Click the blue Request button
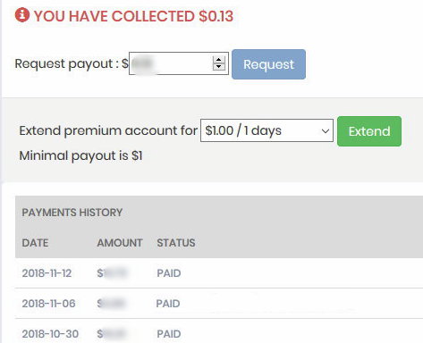The image size is (423, 343). (268, 64)
